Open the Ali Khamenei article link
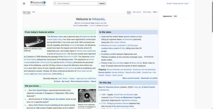This screenshot has width=213, height=109. 128,39
